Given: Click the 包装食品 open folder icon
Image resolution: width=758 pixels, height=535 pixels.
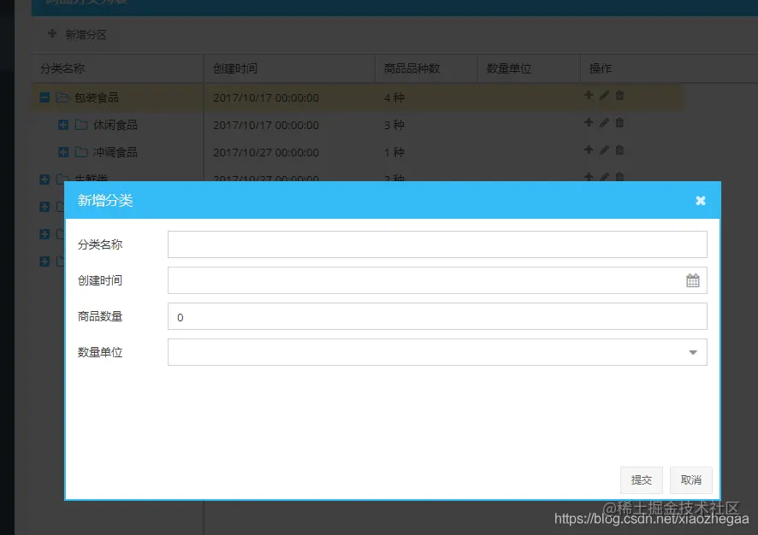Looking at the screenshot, I should [62, 97].
